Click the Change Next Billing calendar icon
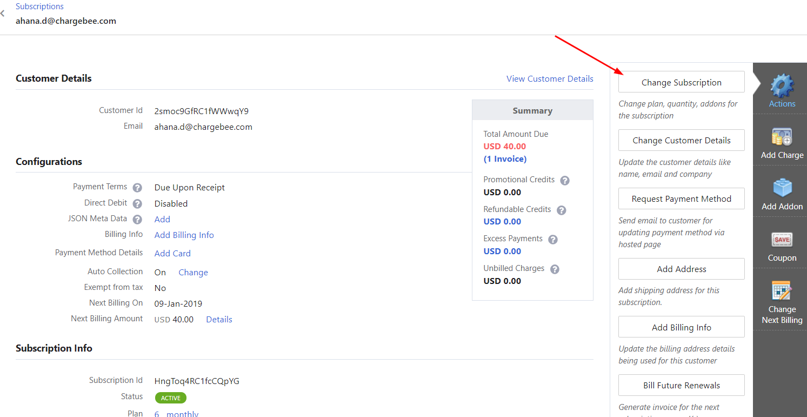 click(782, 291)
